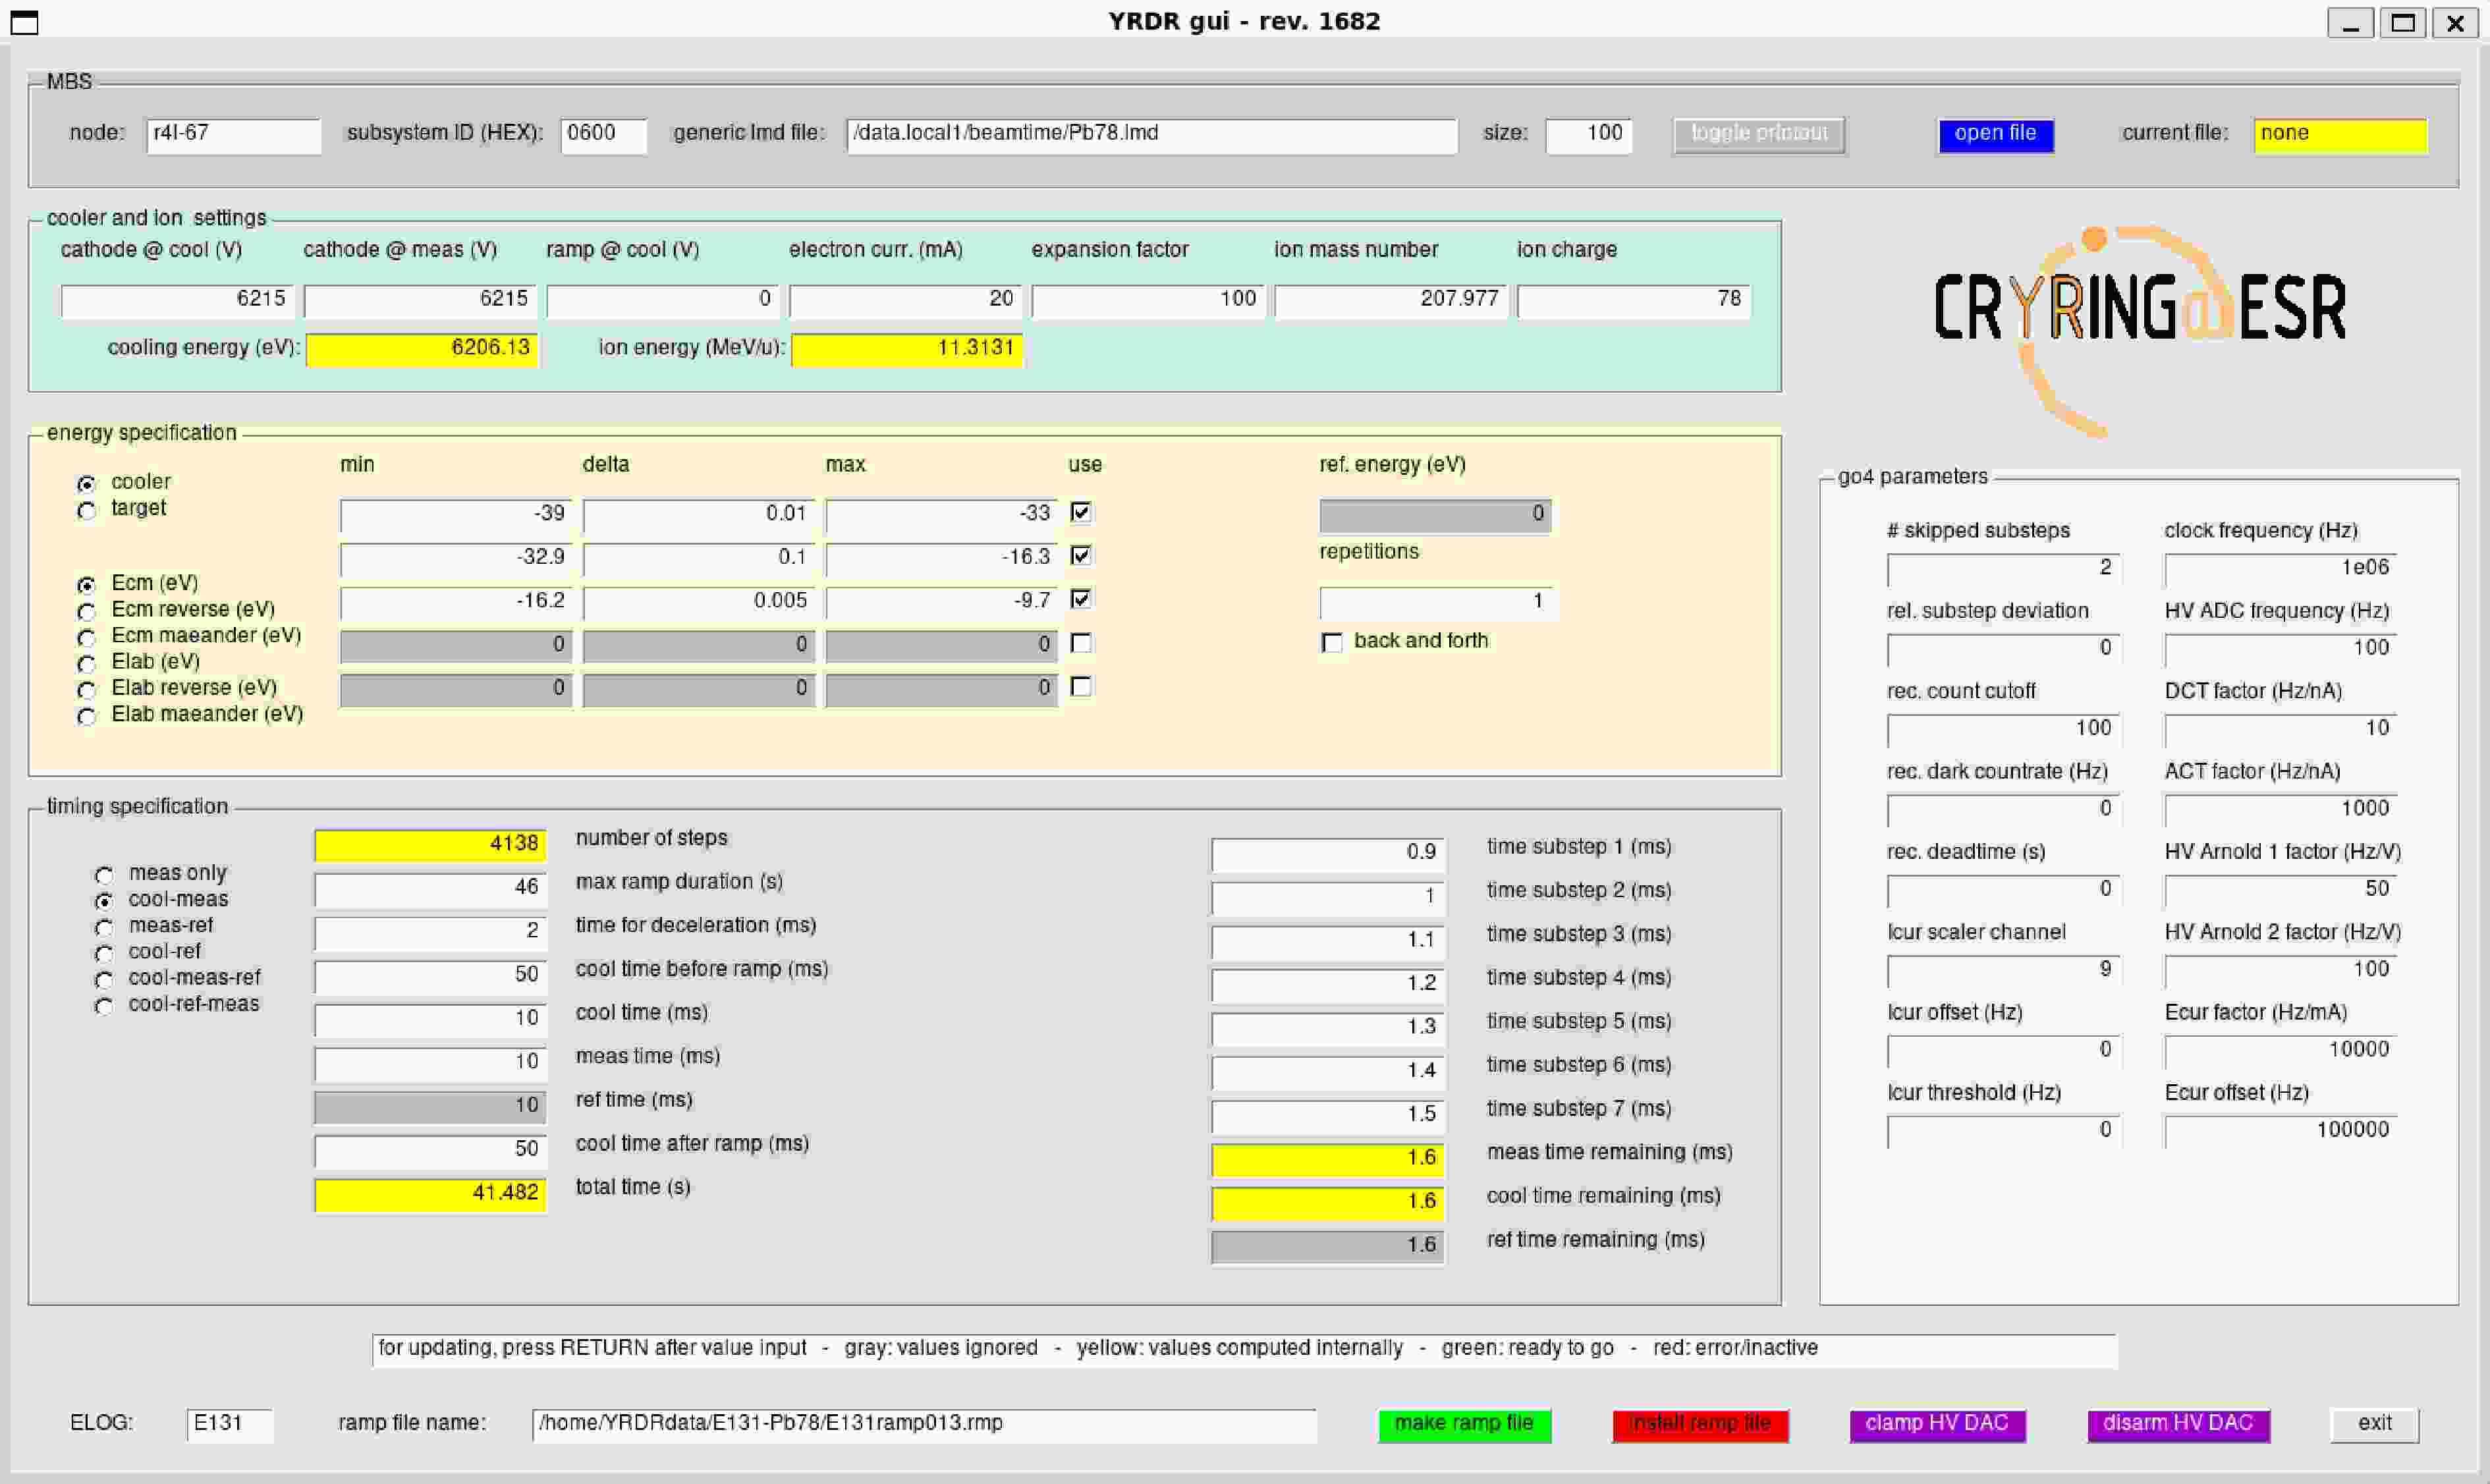
Task: Uncheck use box for -16.2 energy row
Action: click(1081, 599)
